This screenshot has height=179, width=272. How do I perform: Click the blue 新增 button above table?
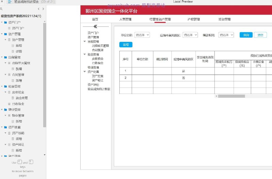coord(126,45)
